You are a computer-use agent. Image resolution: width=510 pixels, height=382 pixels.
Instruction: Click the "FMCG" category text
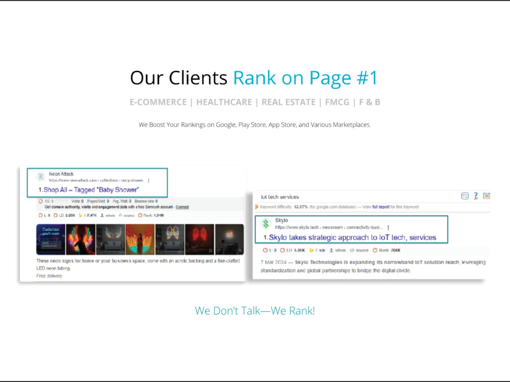337,102
